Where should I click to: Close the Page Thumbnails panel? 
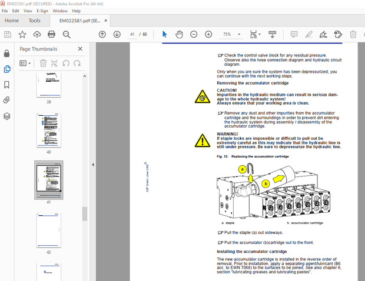pos(80,49)
